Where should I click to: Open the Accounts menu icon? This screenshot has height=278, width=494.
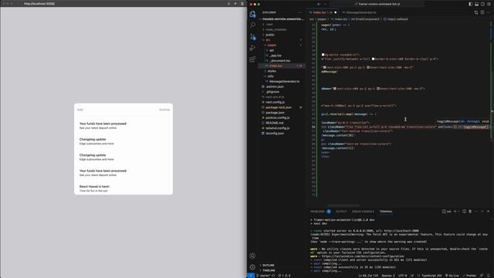pos(252,256)
